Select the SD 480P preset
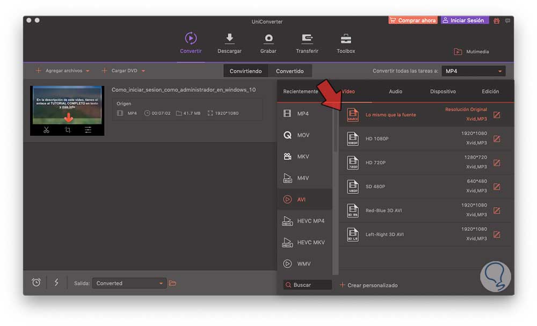Viewport: 537px width, 326px height. (426, 186)
